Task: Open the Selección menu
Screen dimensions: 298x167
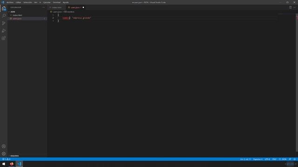Action: tap(27, 2)
